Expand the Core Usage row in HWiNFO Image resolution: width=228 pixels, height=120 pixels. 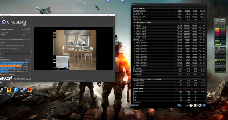click(133, 68)
